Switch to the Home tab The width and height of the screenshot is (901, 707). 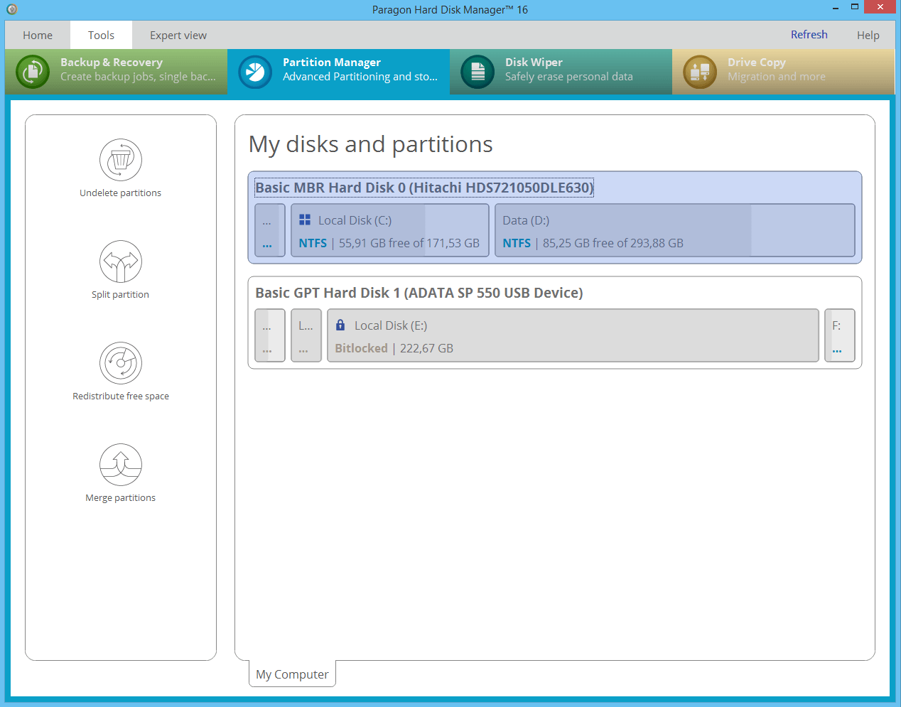tap(38, 35)
